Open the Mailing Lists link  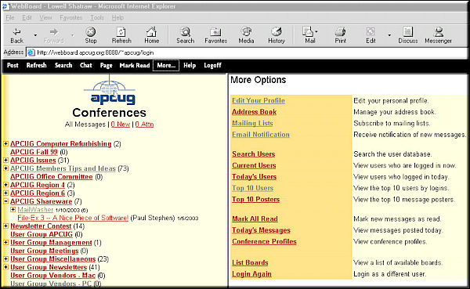pos(252,124)
